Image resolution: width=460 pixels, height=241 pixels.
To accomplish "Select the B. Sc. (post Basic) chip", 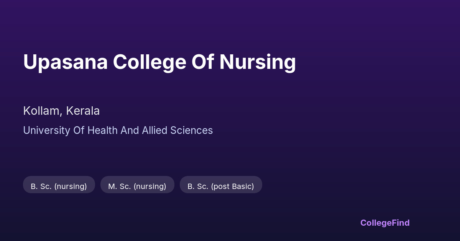I will (x=221, y=186).
